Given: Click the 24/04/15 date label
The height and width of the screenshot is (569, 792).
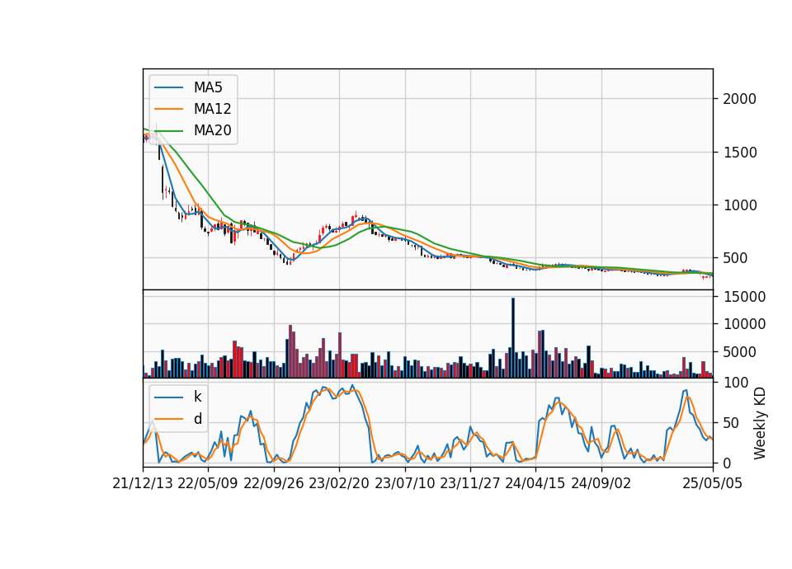Looking at the screenshot, I should [535, 483].
